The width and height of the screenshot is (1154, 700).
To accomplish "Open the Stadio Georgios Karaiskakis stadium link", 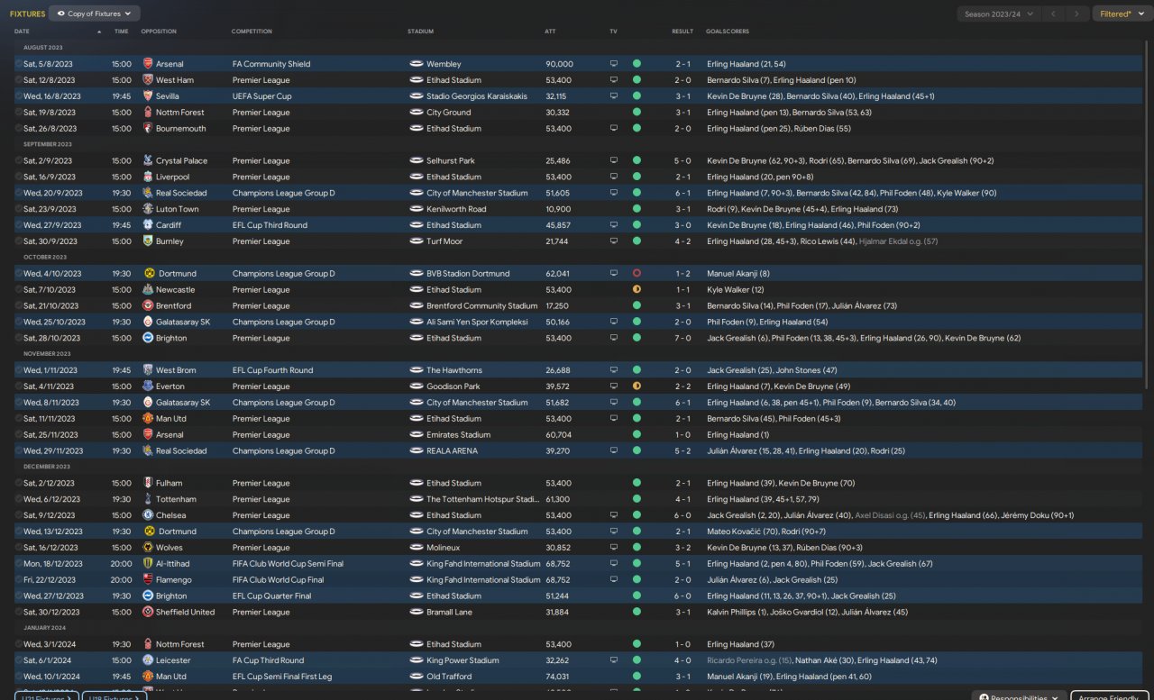I will point(477,96).
